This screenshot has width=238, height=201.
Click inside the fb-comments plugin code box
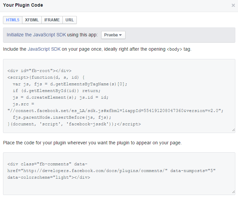tap(119, 174)
